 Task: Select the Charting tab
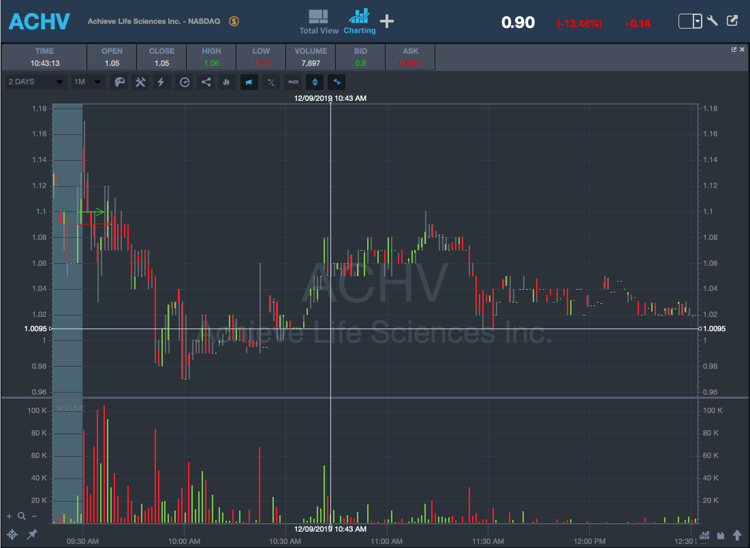coord(359,22)
